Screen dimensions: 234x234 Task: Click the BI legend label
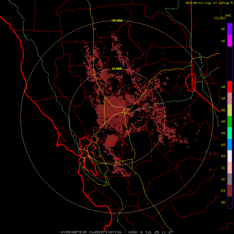223,191
